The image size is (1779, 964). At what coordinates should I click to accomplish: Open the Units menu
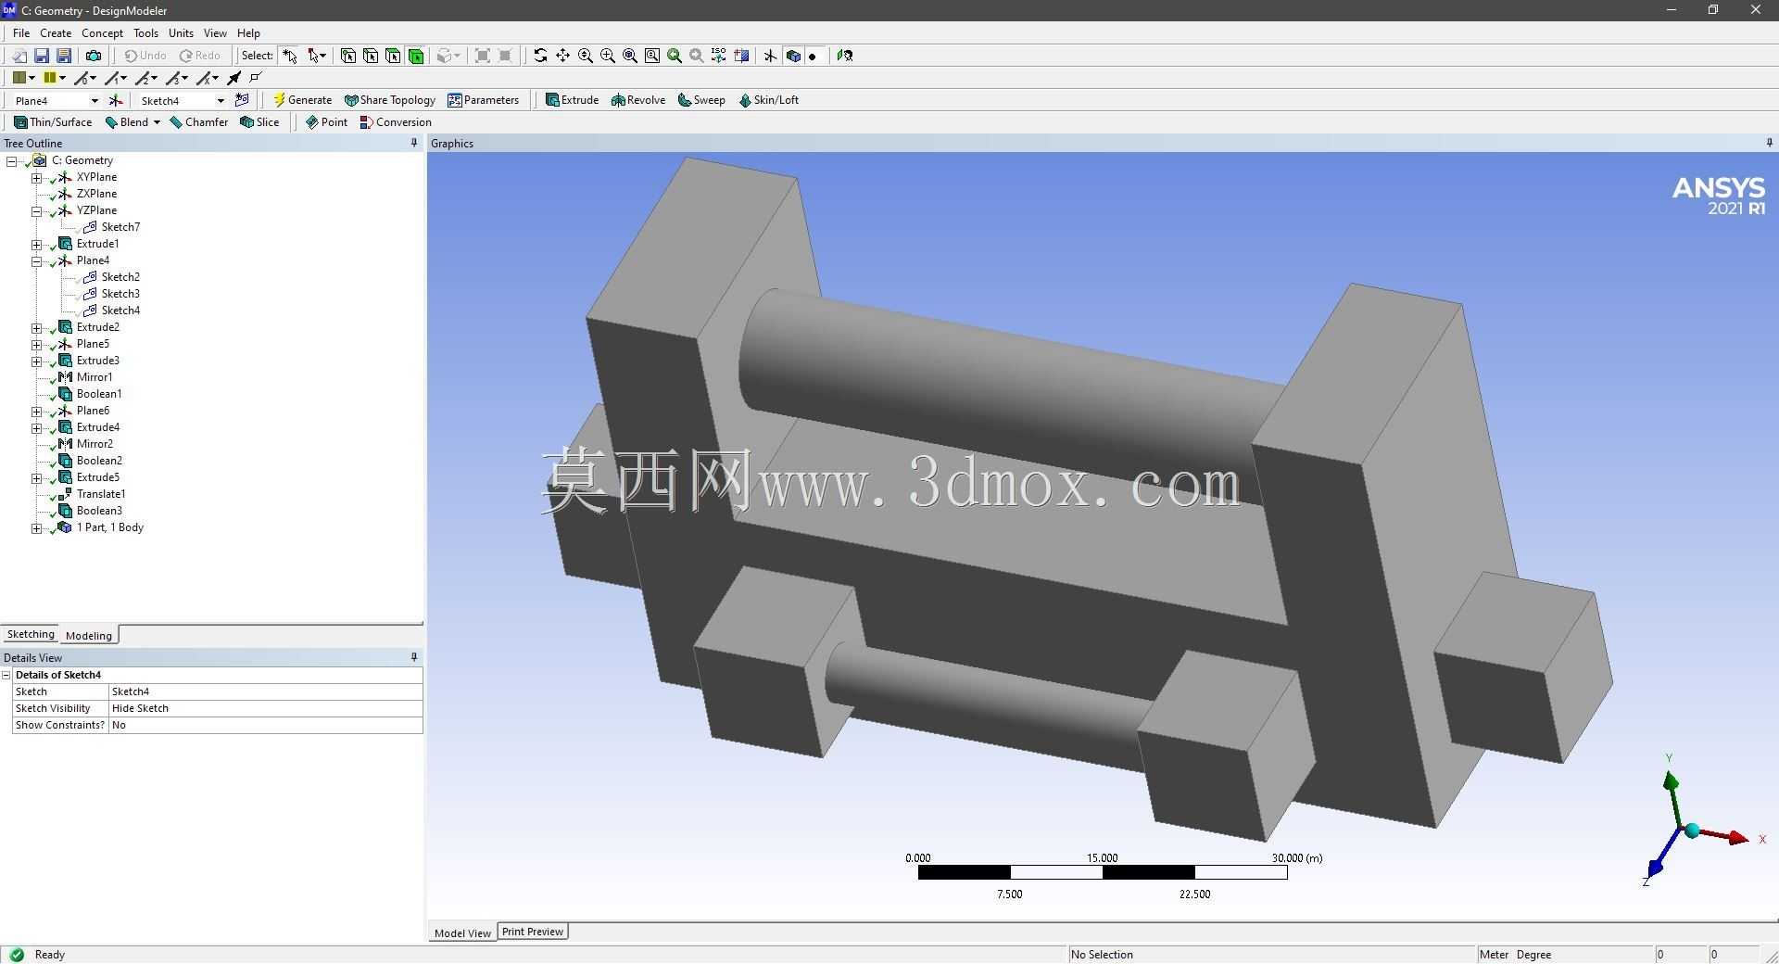[x=181, y=32]
